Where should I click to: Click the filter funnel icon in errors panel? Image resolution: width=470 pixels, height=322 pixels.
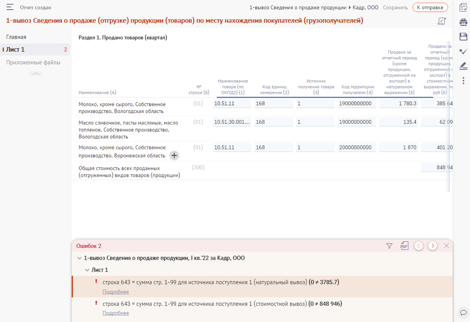point(389,246)
